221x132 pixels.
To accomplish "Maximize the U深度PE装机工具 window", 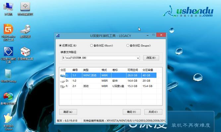I will click(153, 35).
